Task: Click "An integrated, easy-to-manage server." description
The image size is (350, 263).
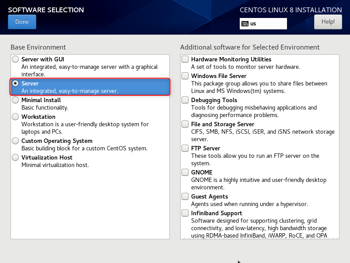Action: [x=70, y=91]
